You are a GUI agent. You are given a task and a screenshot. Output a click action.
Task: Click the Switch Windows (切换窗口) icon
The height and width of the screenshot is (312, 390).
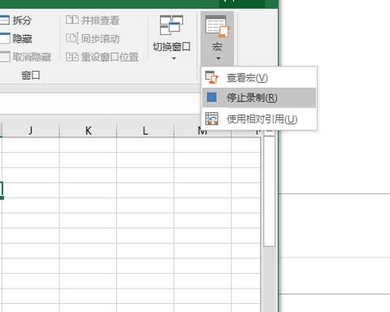(x=171, y=25)
